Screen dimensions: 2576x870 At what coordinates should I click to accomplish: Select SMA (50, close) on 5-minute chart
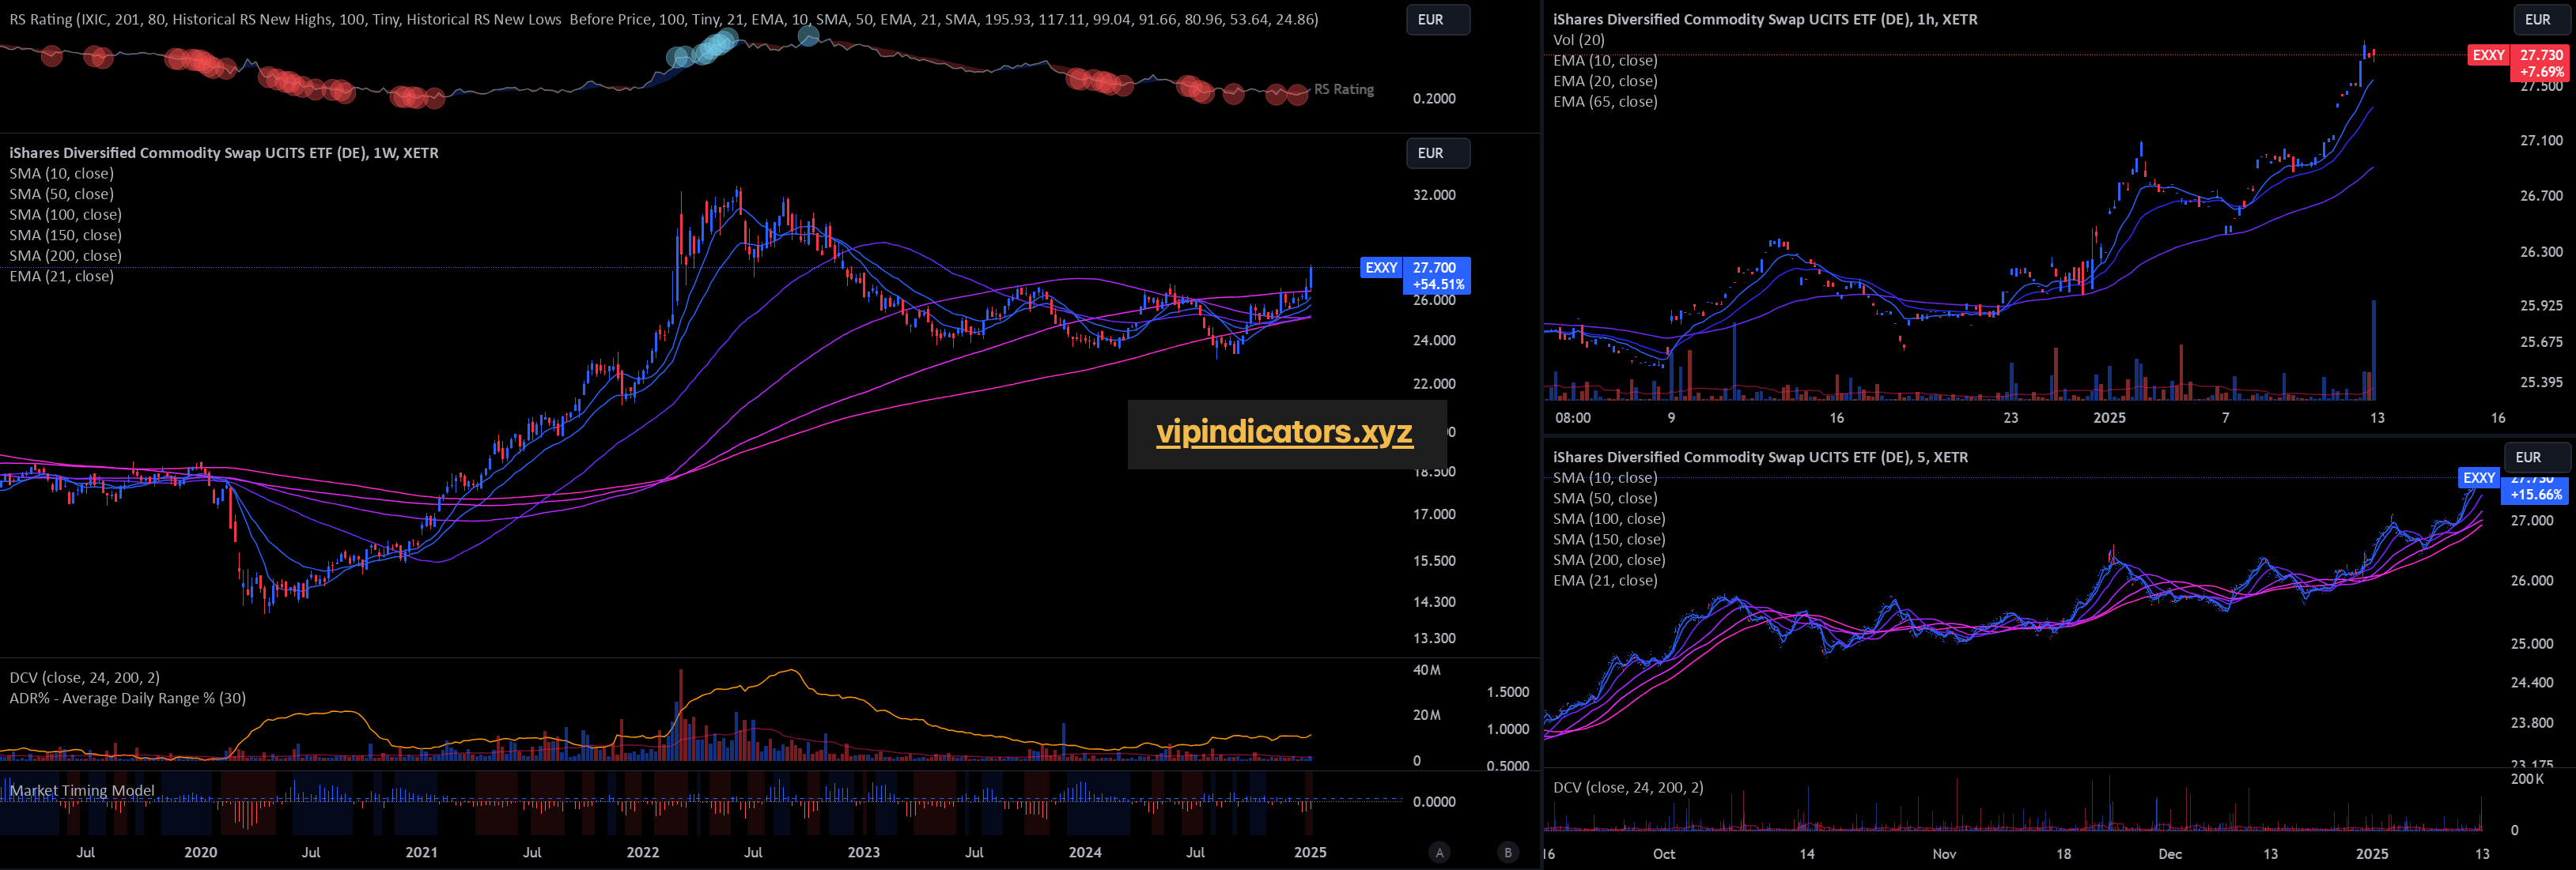[1605, 499]
